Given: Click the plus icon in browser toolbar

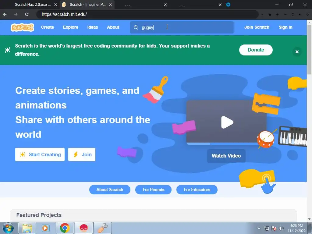Looking at the screenshot, I should pyautogui.click(x=277, y=15).
